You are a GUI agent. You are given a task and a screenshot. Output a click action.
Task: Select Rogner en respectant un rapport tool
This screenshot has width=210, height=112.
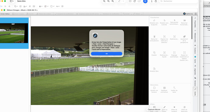[x=184, y=56]
